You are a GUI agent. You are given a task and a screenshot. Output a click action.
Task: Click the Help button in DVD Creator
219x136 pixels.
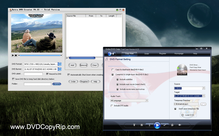pos(95,82)
